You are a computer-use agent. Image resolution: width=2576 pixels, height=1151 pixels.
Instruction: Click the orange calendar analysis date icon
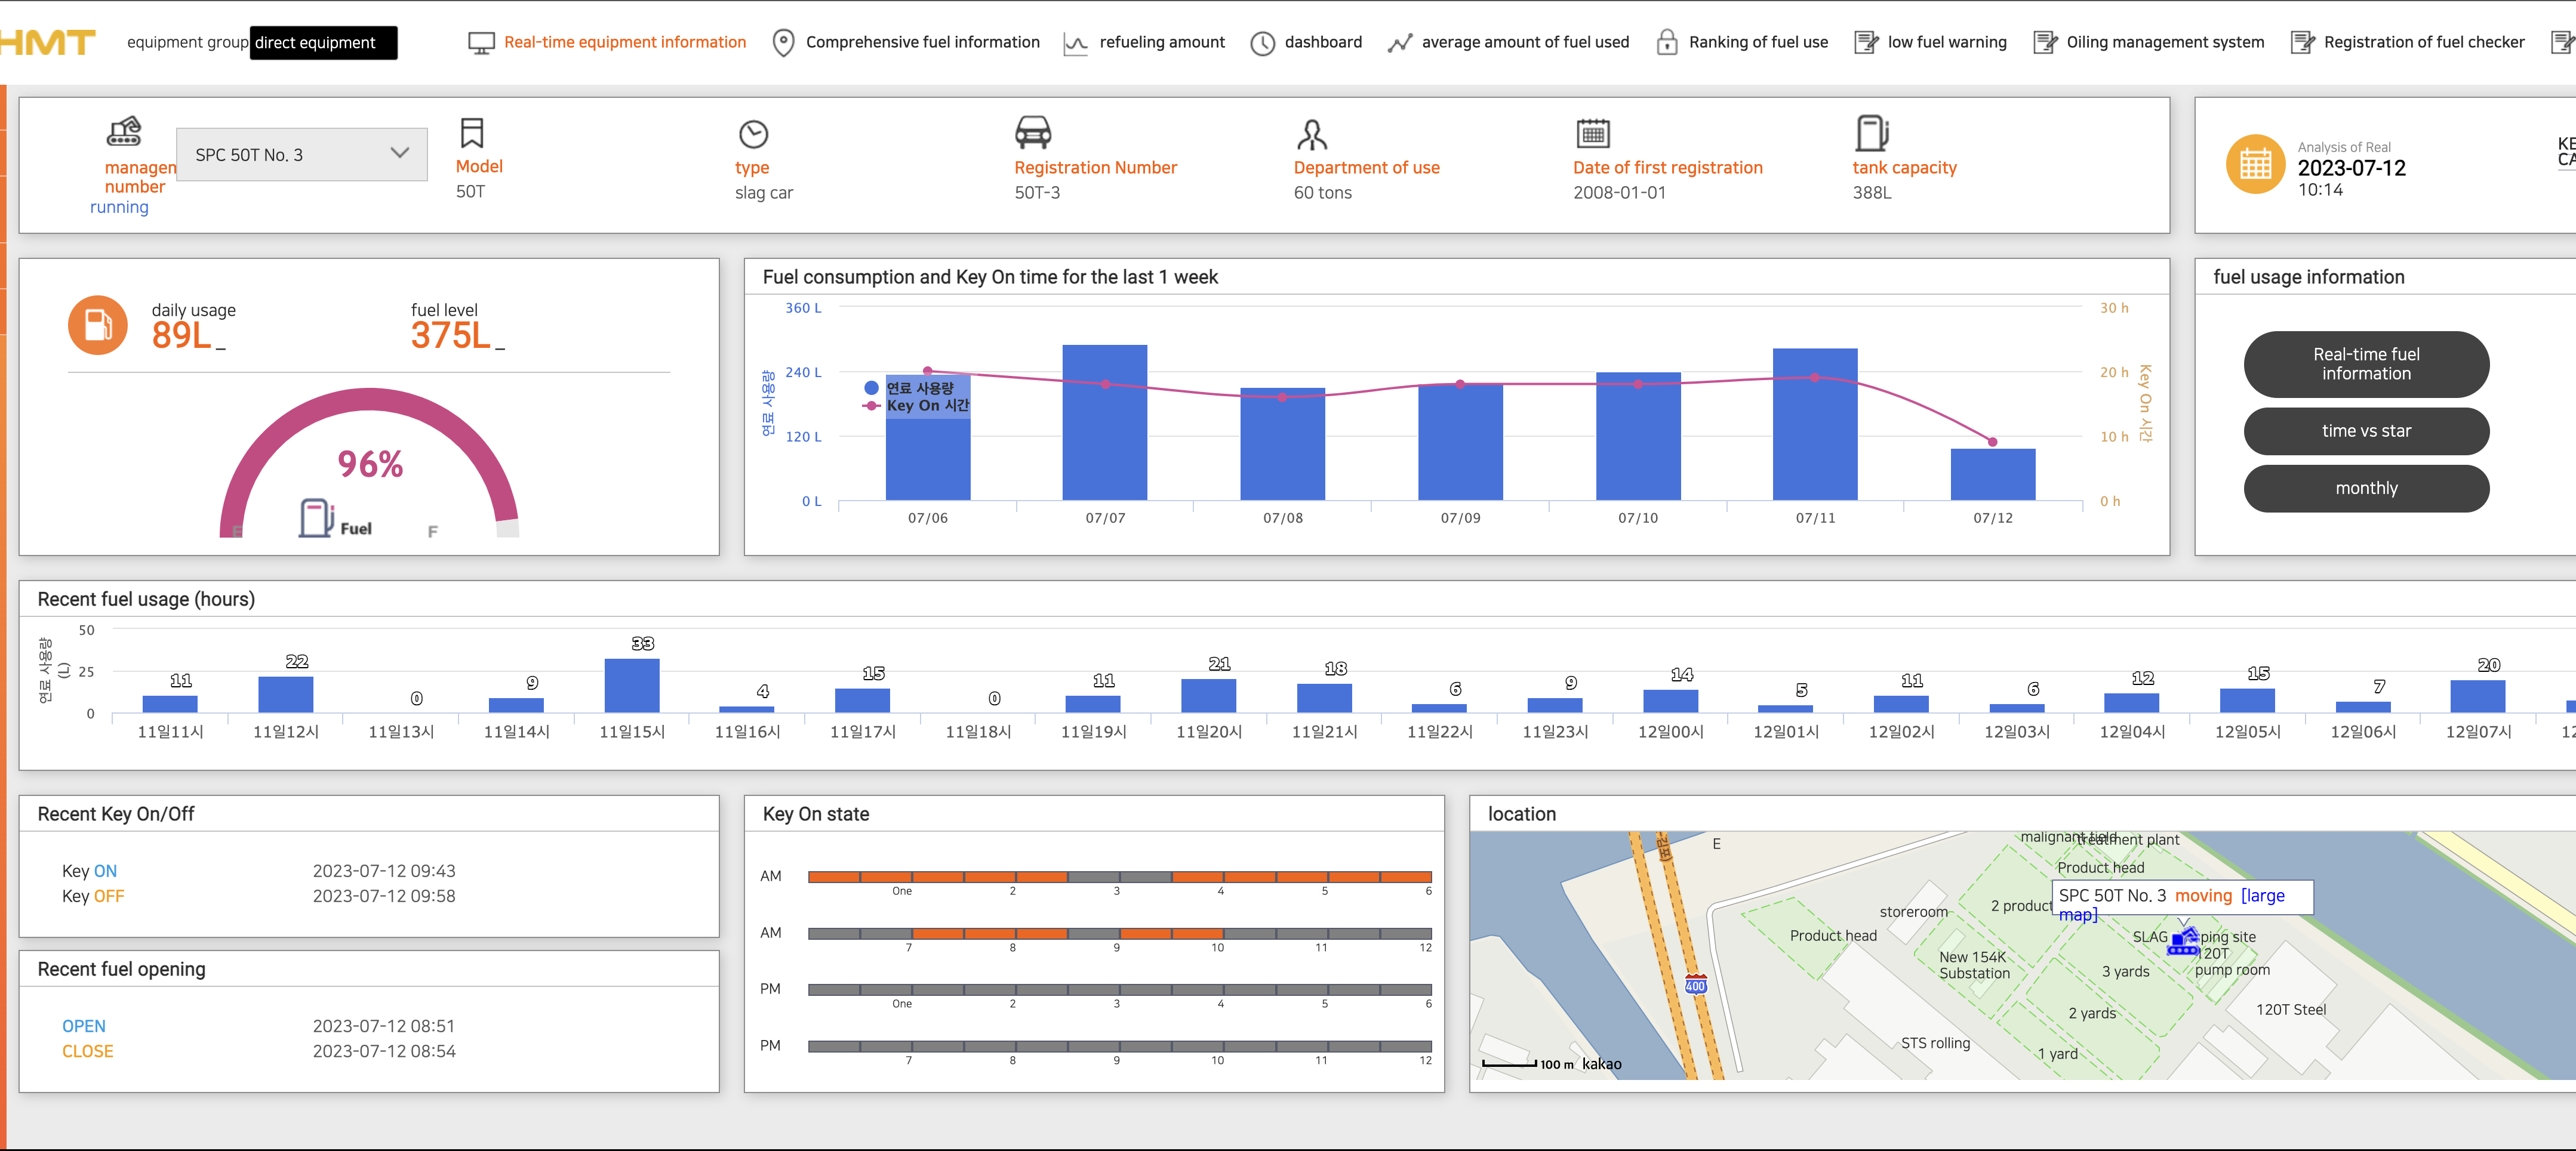[x=2255, y=164]
